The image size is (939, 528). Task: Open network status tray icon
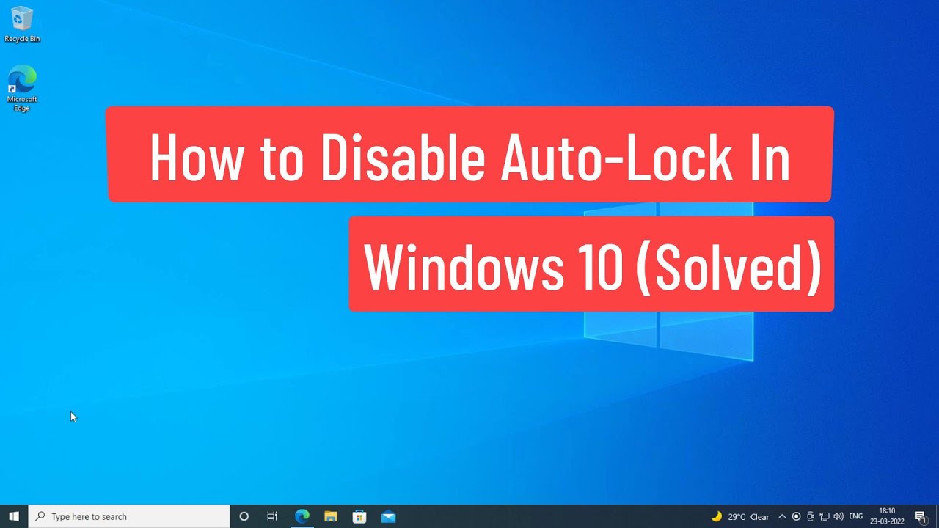click(824, 516)
